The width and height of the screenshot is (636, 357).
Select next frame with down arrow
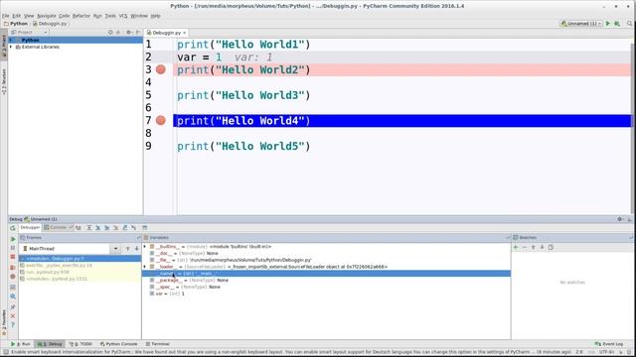point(137,249)
